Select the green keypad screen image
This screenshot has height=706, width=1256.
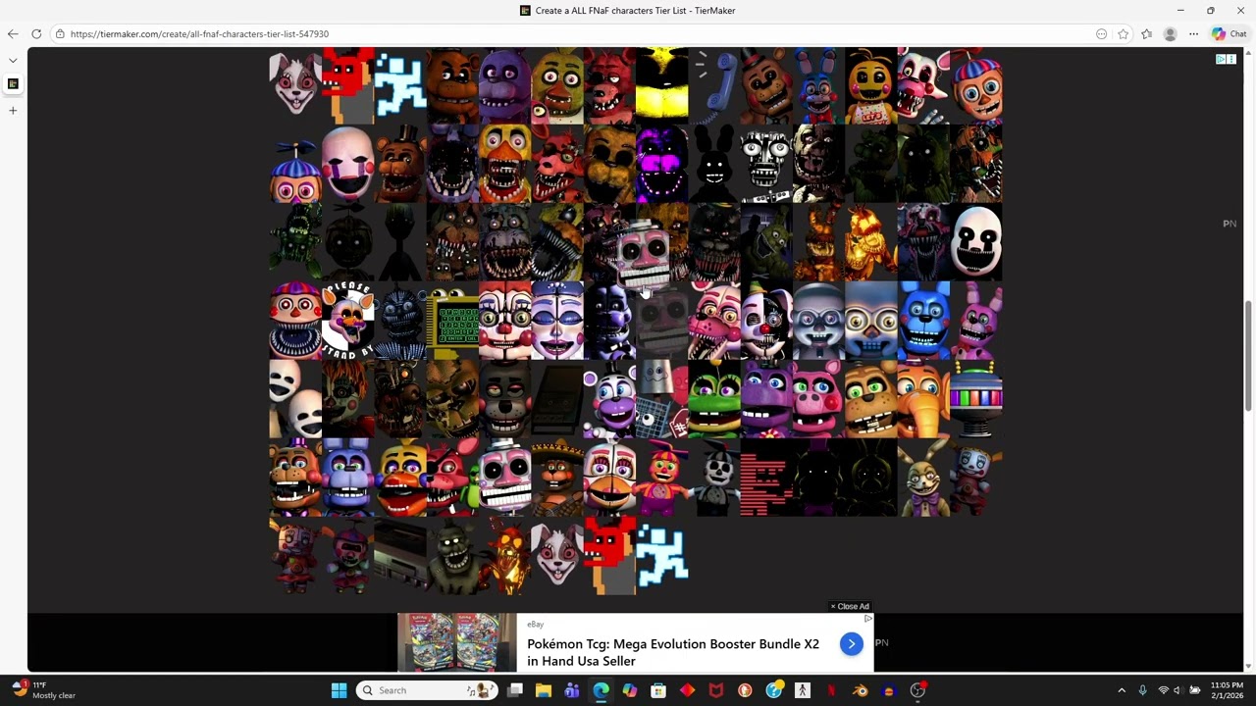(452, 321)
